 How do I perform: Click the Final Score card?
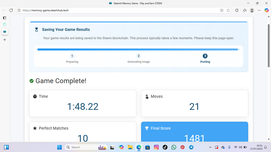[x=195, y=132]
